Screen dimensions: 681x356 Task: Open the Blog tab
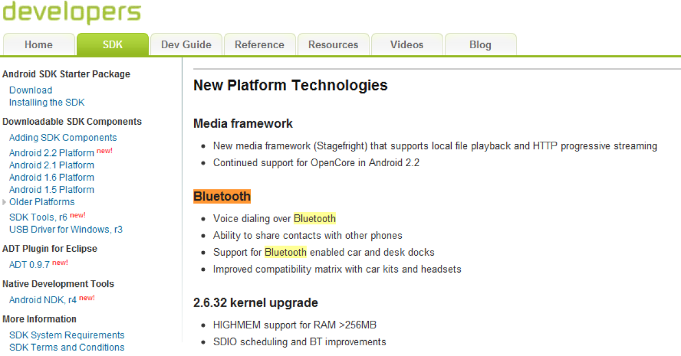pyautogui.click(x=480, y=45)
